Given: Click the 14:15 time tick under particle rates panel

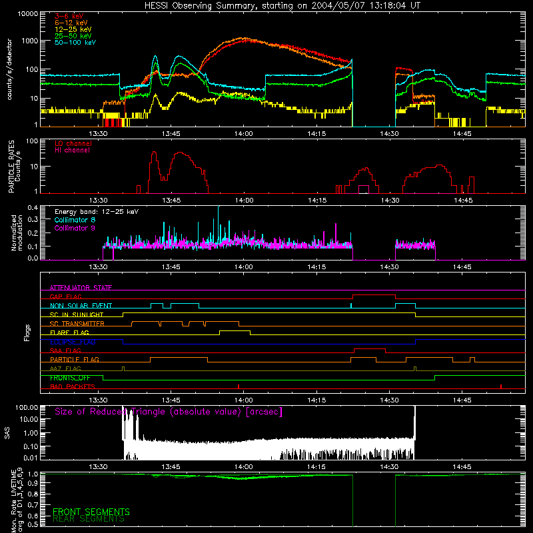Looking at the screenshot, I should coord(317,200).
